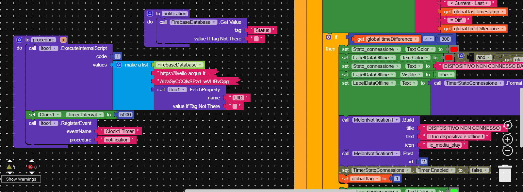Zoom in on the blocks workspace

tap(507, 140)
